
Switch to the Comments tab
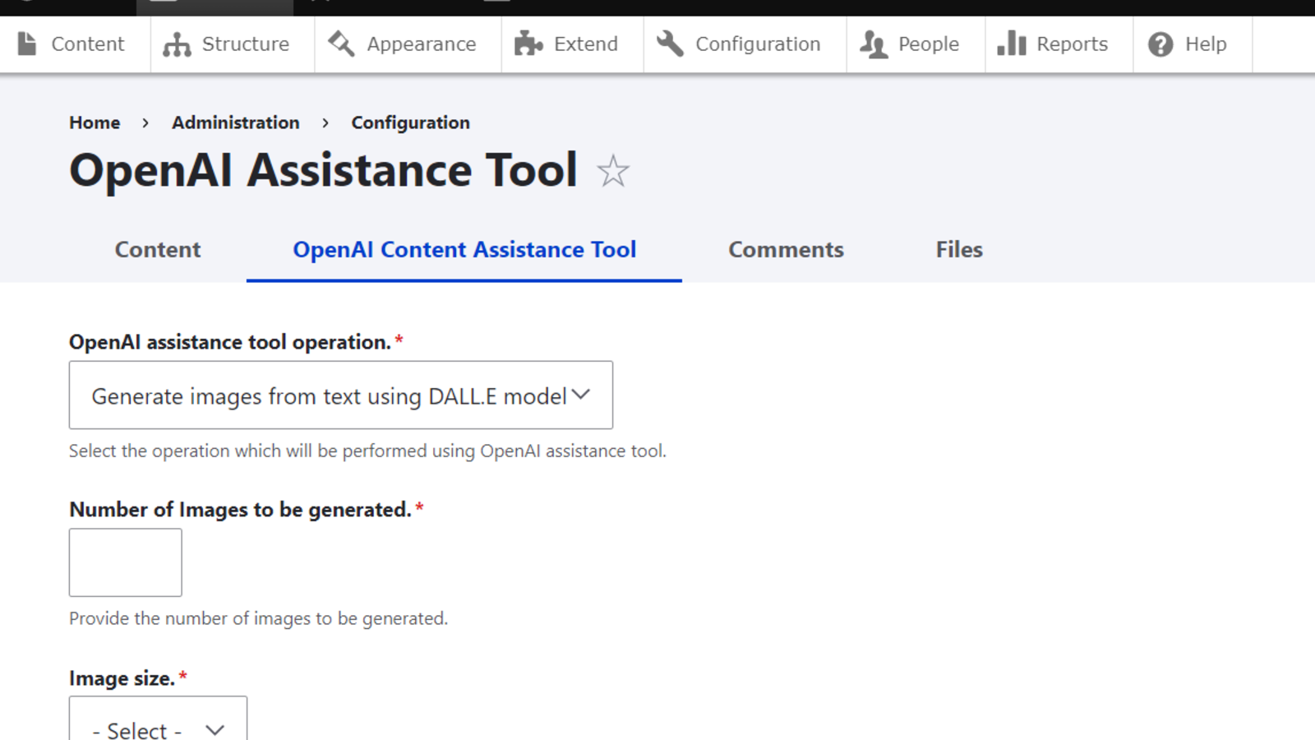785,249
